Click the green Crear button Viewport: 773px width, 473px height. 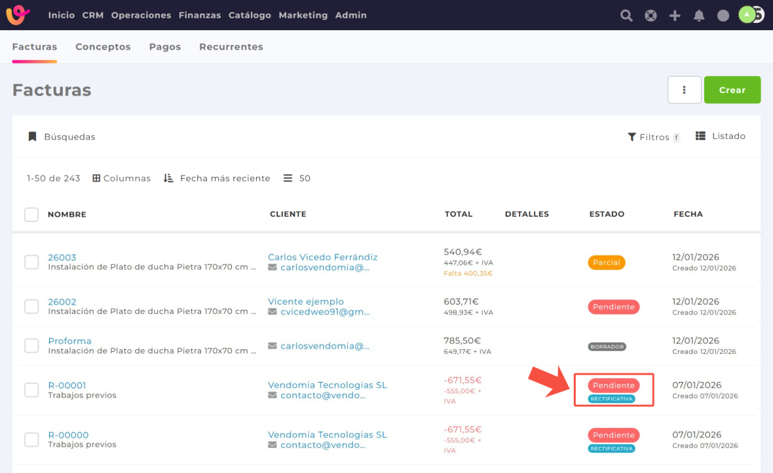coord(732,90)
